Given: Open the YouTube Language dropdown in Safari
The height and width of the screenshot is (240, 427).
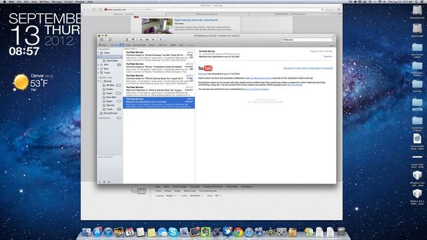Looking at the screenshot, I should point(171,195).
